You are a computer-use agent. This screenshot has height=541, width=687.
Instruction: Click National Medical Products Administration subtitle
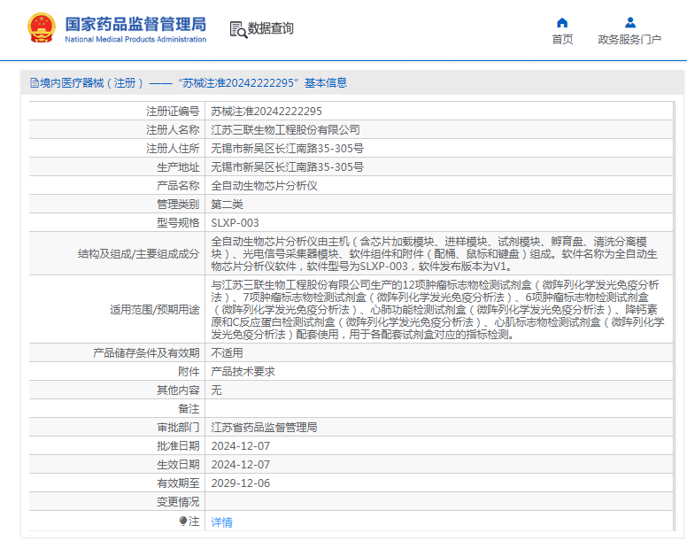135,40
